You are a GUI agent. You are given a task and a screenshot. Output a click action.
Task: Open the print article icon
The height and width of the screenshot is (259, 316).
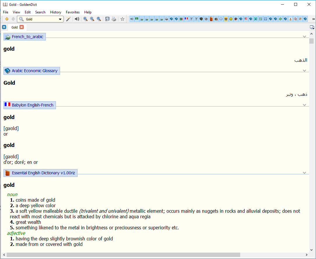pos(114,19)
